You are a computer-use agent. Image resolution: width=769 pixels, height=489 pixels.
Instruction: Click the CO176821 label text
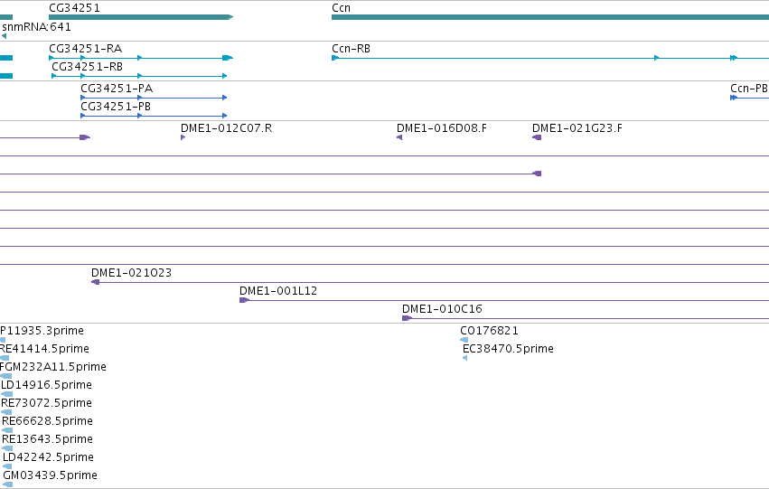coord(489,331)
